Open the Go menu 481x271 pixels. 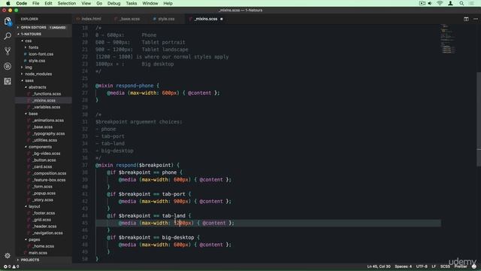click(x=99, y=3)
